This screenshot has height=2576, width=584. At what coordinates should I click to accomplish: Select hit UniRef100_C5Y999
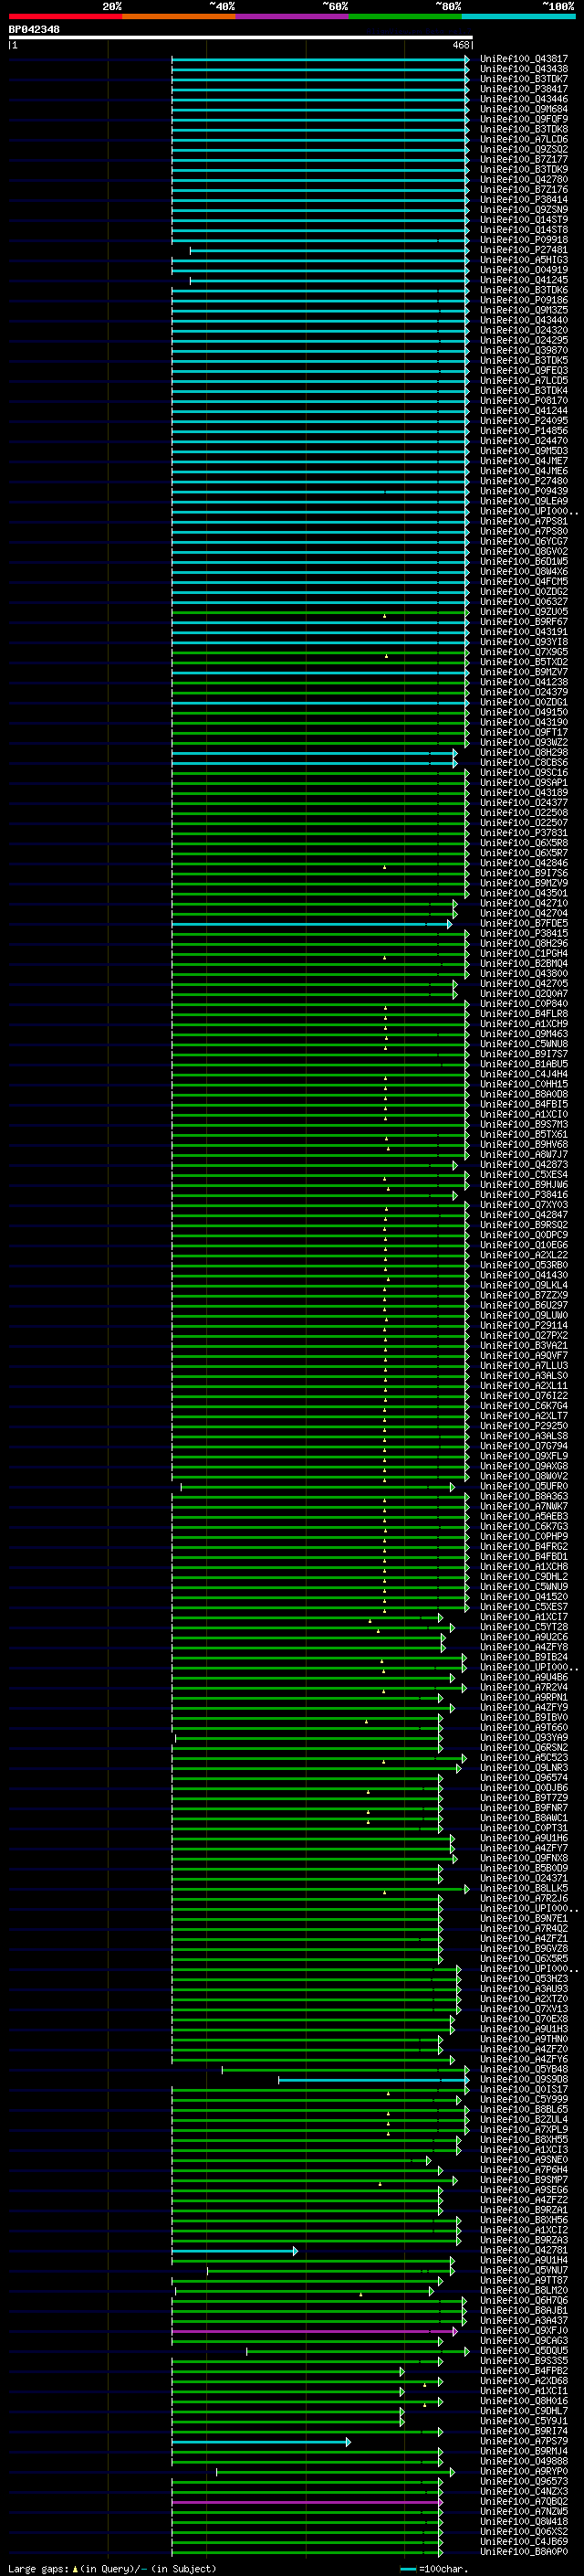click(523, 2099)
